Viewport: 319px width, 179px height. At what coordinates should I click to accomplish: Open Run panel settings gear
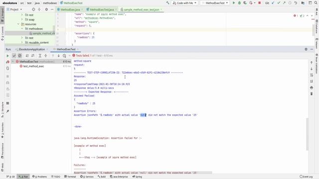[306, 49]
